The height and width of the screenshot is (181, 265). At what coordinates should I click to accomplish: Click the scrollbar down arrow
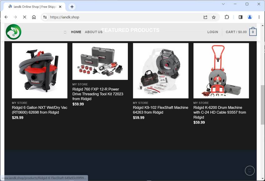coord(262,178)
